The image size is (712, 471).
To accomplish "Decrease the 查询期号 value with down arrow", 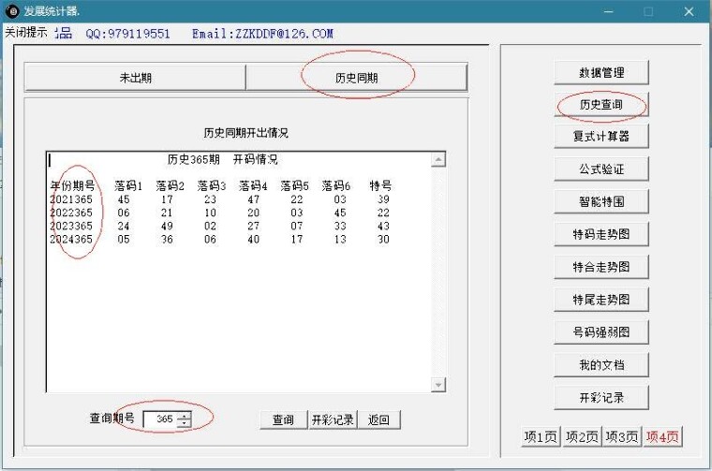I will pos(184,423).
